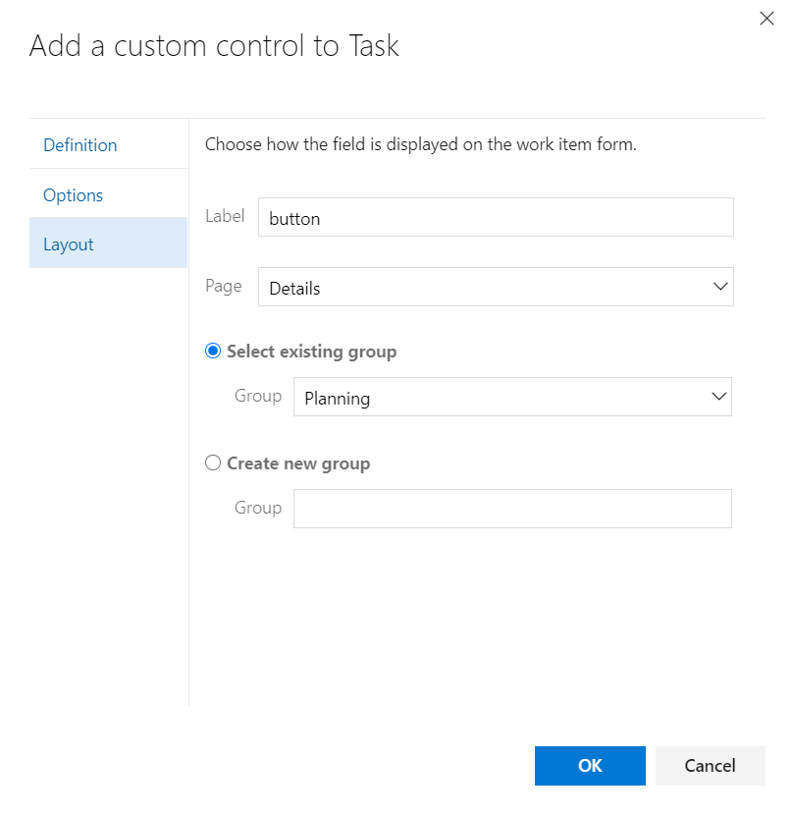
Task: Click the 'Select existing group' label text
Action: pos(311,352)
